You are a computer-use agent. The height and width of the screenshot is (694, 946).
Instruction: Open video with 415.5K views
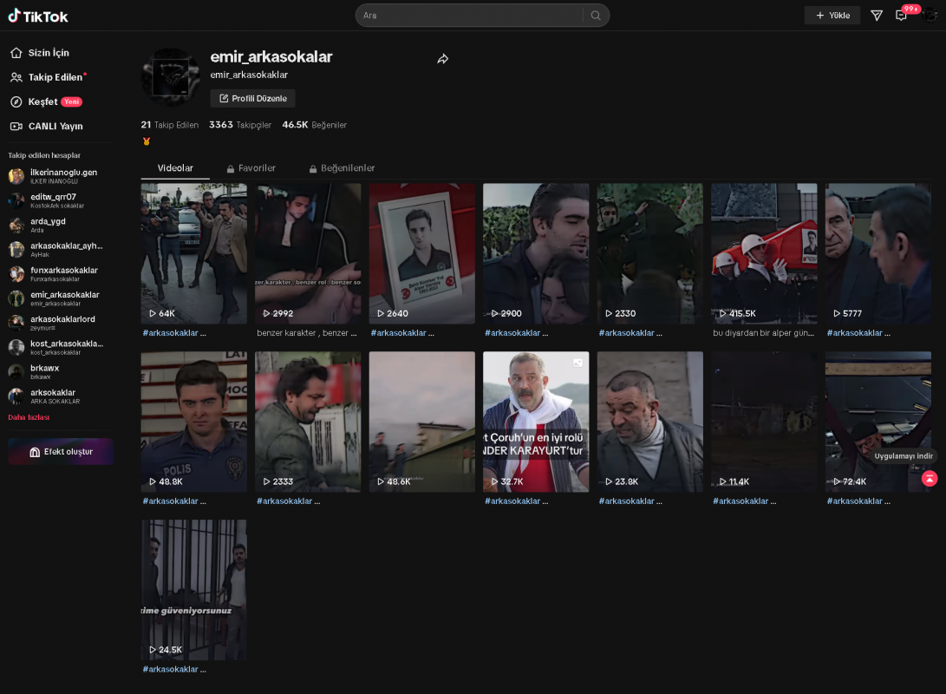click(764, 253)
